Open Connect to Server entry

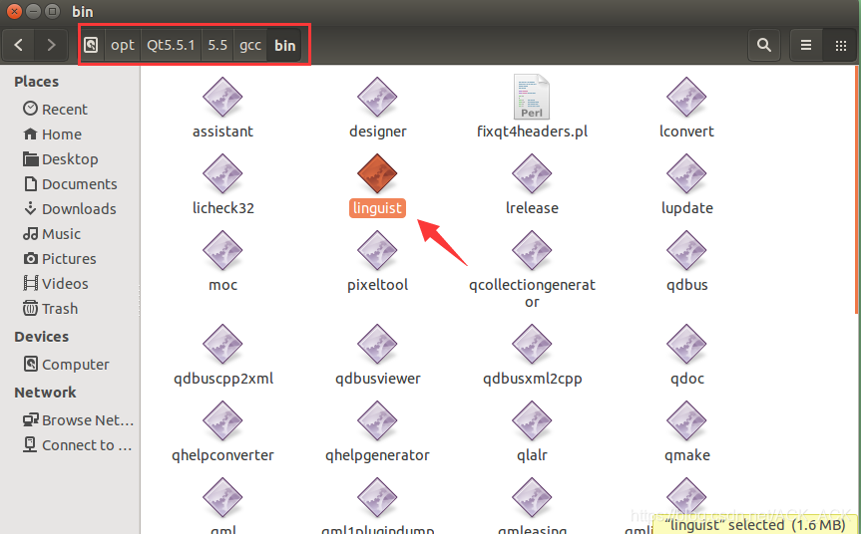[x=77, y=445]
